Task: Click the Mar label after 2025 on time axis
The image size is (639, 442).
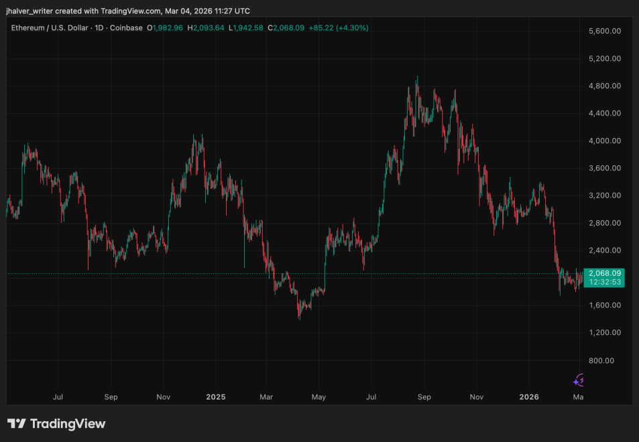Action: [266, 396]
